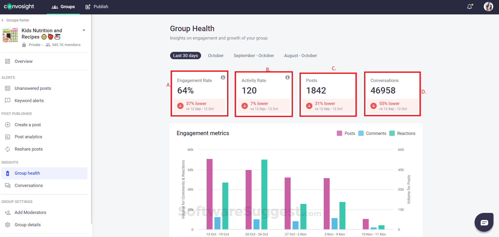This screenshot has height=237, width=499.
Task: Open Post analytics page
Action: 28,137
